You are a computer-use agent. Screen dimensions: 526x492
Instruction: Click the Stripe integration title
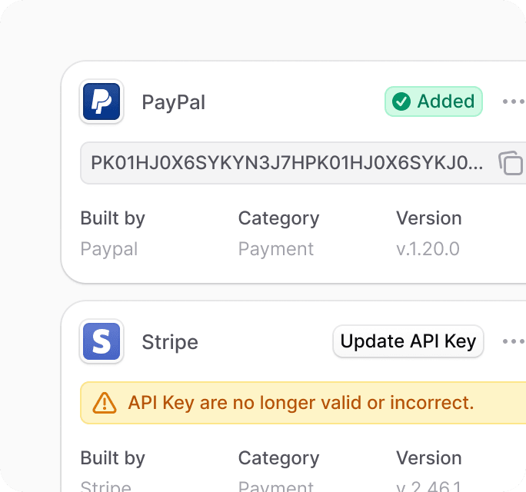(170, 342)
